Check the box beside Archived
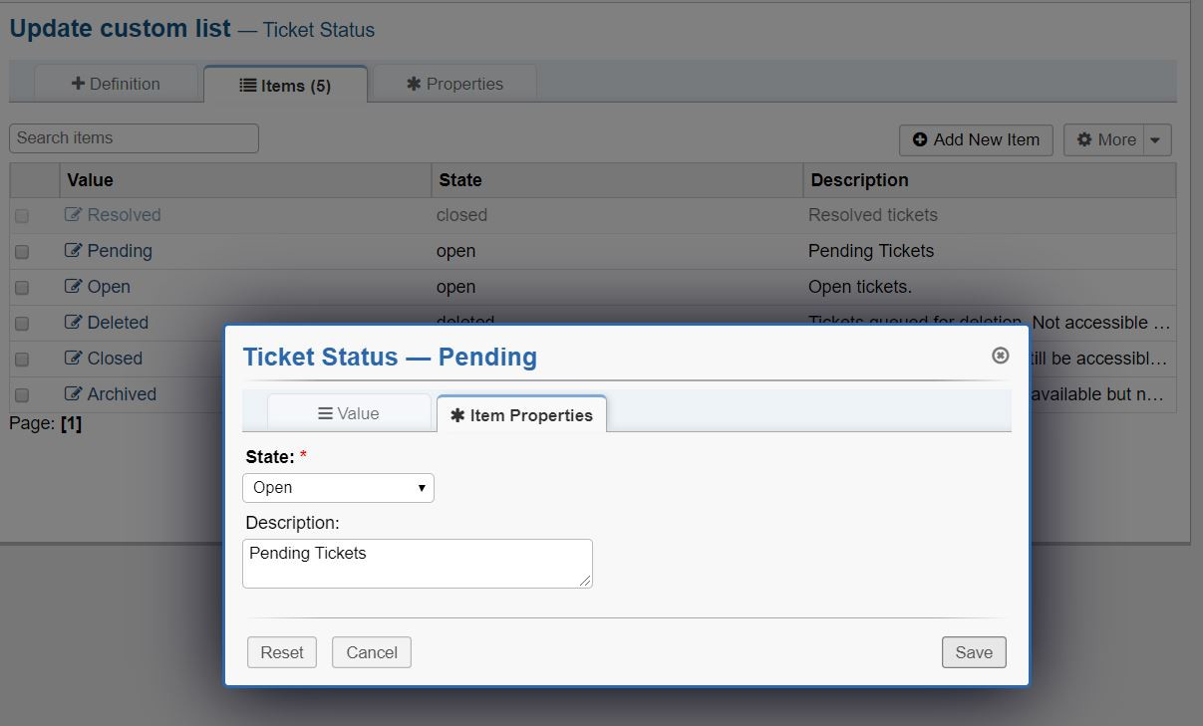1203x726 pixels. click(x=22, y=395)
